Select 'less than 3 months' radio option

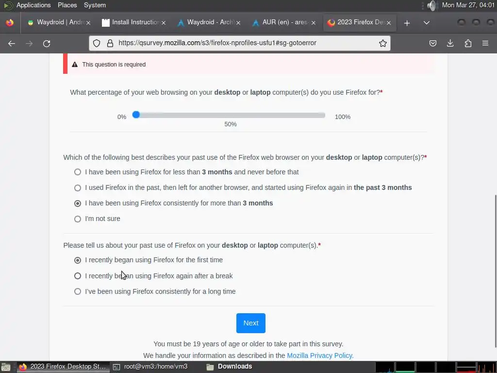point(78,172)
